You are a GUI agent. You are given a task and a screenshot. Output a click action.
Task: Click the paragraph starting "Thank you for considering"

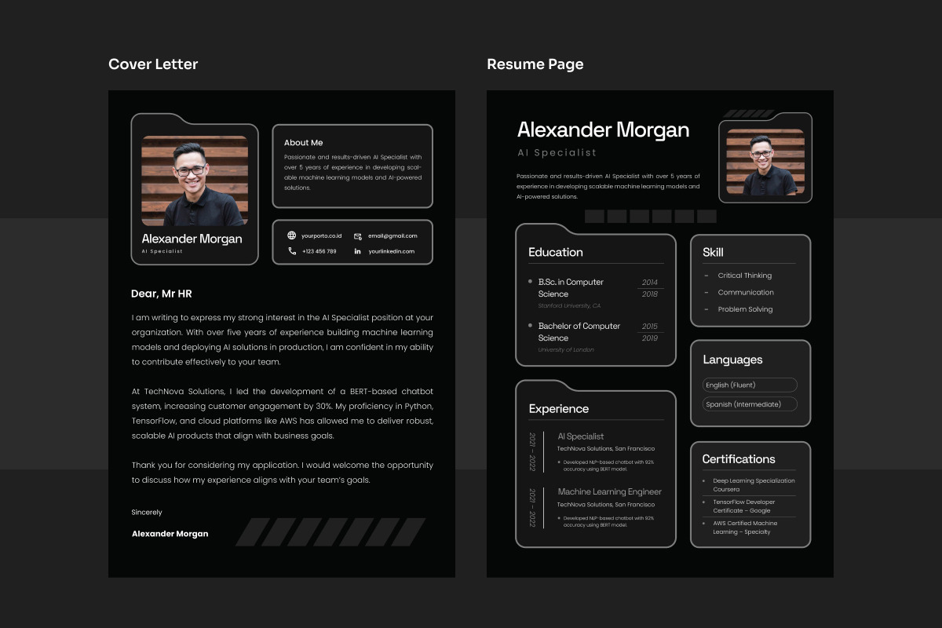pos(283,472)
